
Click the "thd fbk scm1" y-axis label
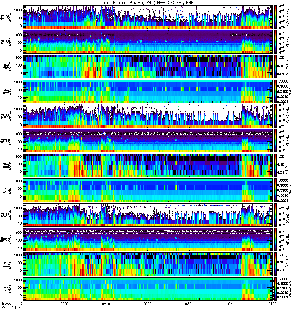pyautogui.click(x=7, y=190)
